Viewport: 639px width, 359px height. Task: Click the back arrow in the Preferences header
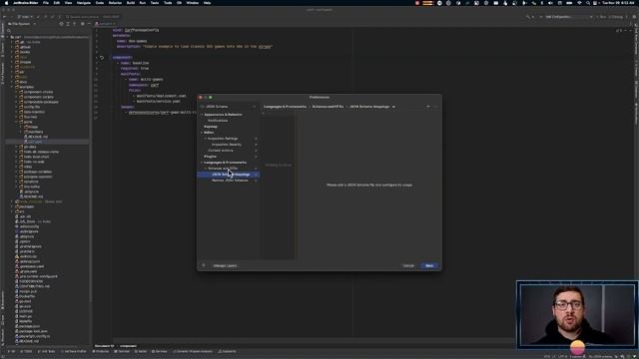click(428, 107)
